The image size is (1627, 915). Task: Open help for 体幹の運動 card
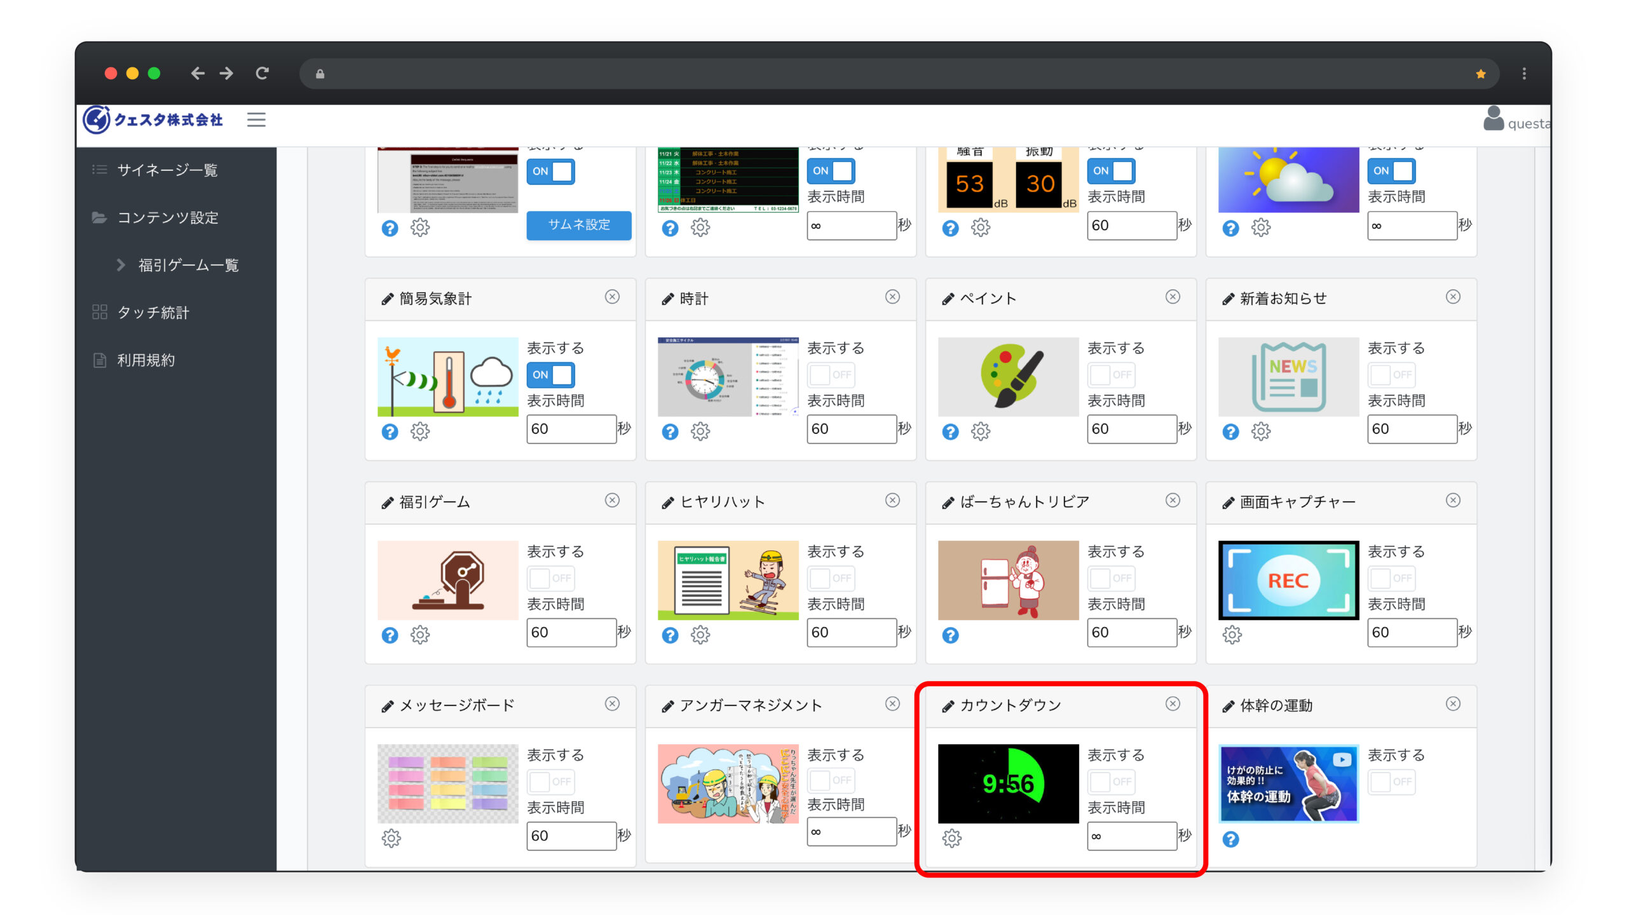(1230, 839)
